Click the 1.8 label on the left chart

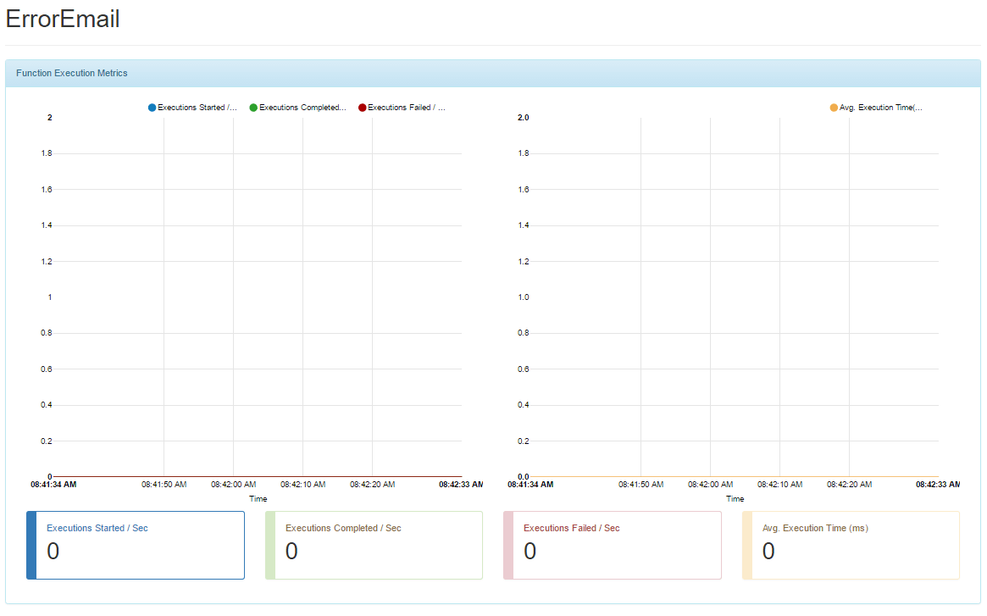47,153
